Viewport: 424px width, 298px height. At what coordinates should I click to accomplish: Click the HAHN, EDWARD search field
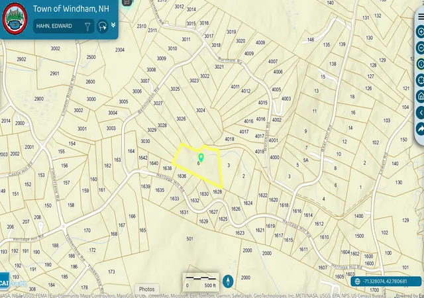(60, 26)
